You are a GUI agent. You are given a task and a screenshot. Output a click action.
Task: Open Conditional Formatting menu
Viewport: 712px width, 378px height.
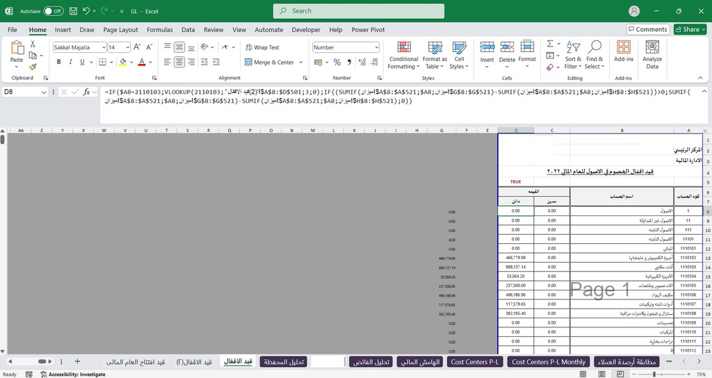click(404, 56)
